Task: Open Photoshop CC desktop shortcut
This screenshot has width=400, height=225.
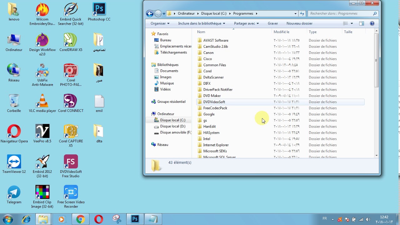Action: coord(99,12)
